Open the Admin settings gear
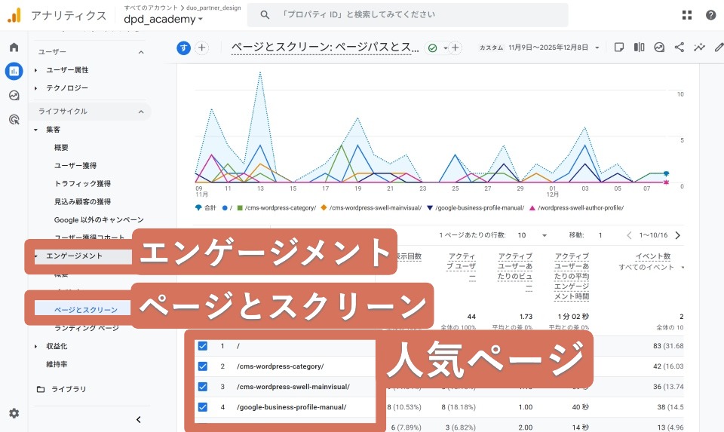Viewport: 724px width, 432px height. pos(14,413)
